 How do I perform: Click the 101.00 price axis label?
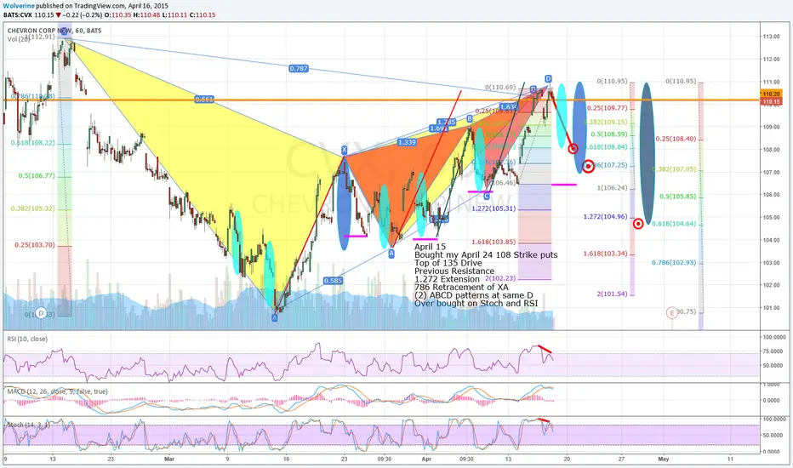pyautogui.click(x=771, y=308)
